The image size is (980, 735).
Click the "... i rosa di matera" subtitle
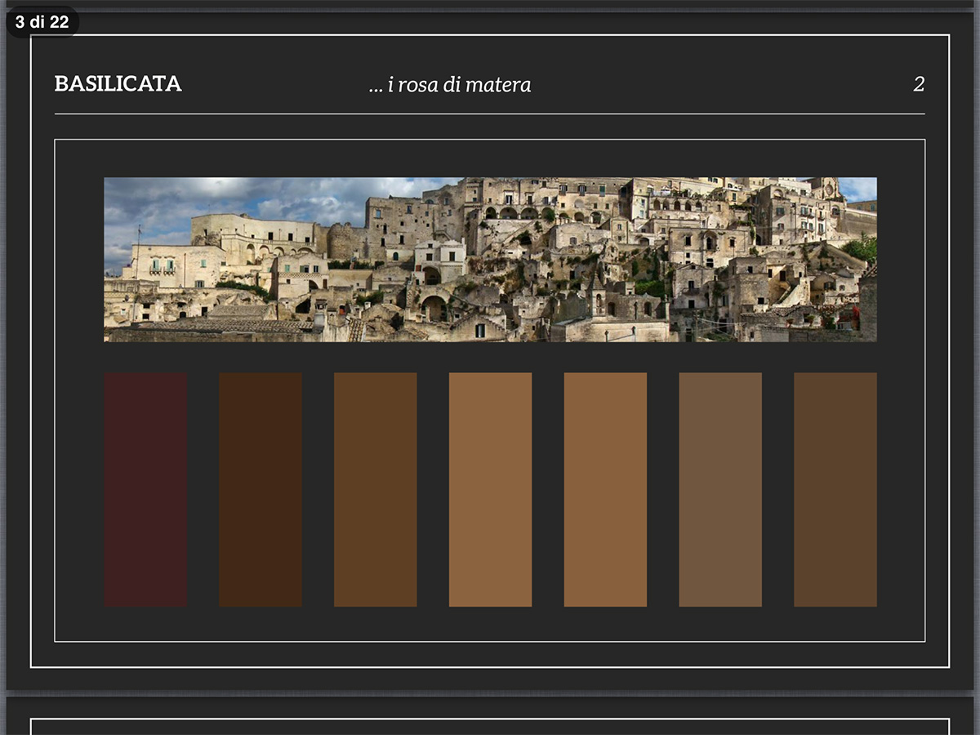coord(450,85)
